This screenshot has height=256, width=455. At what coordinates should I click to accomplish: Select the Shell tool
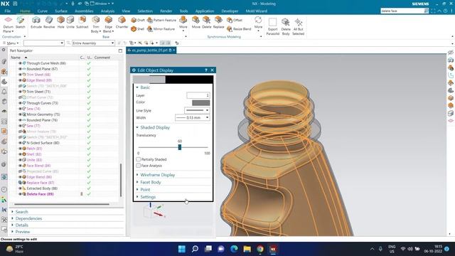point(137,29)
